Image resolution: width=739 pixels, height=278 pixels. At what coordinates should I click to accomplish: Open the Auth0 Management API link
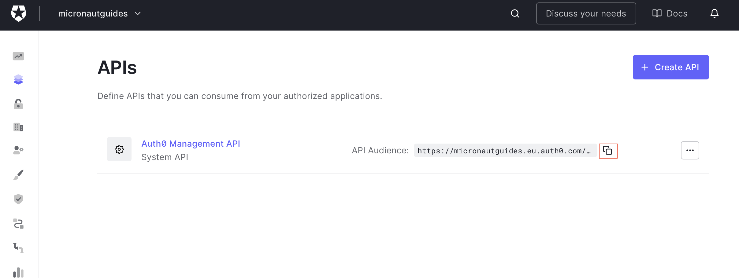[x=191, y=144]
